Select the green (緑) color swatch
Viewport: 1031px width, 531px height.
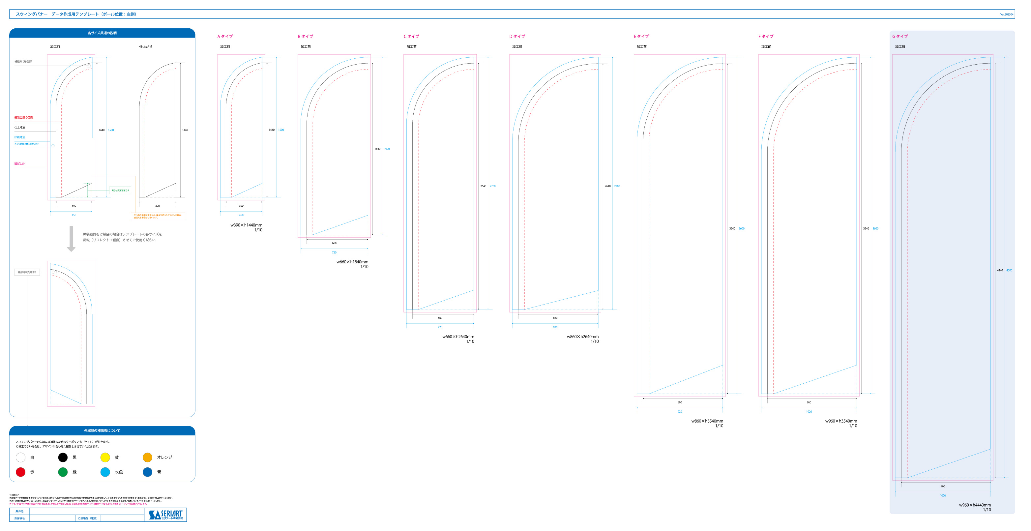63,472
